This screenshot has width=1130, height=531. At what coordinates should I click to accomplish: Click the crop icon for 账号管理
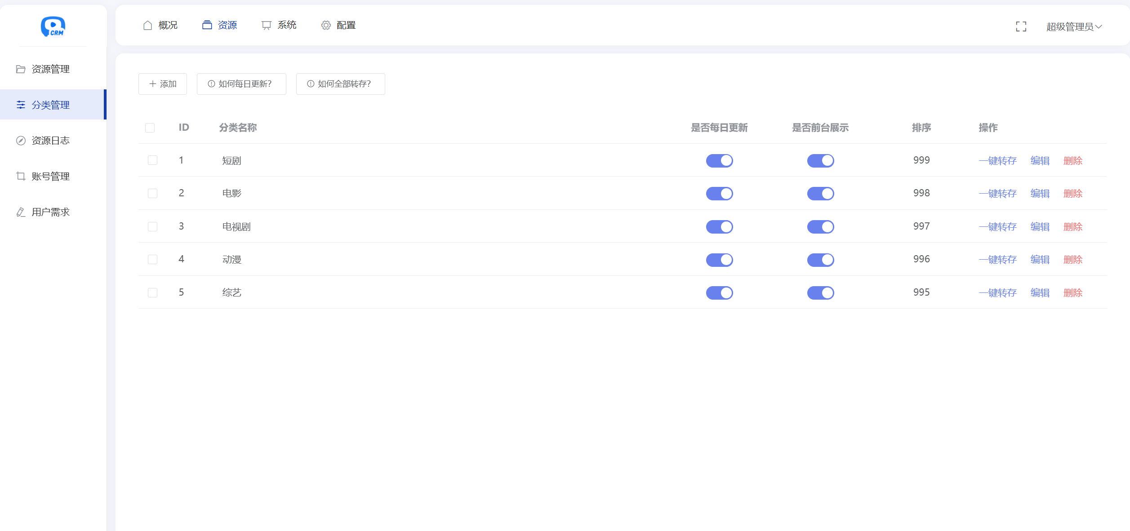(21, 176)
